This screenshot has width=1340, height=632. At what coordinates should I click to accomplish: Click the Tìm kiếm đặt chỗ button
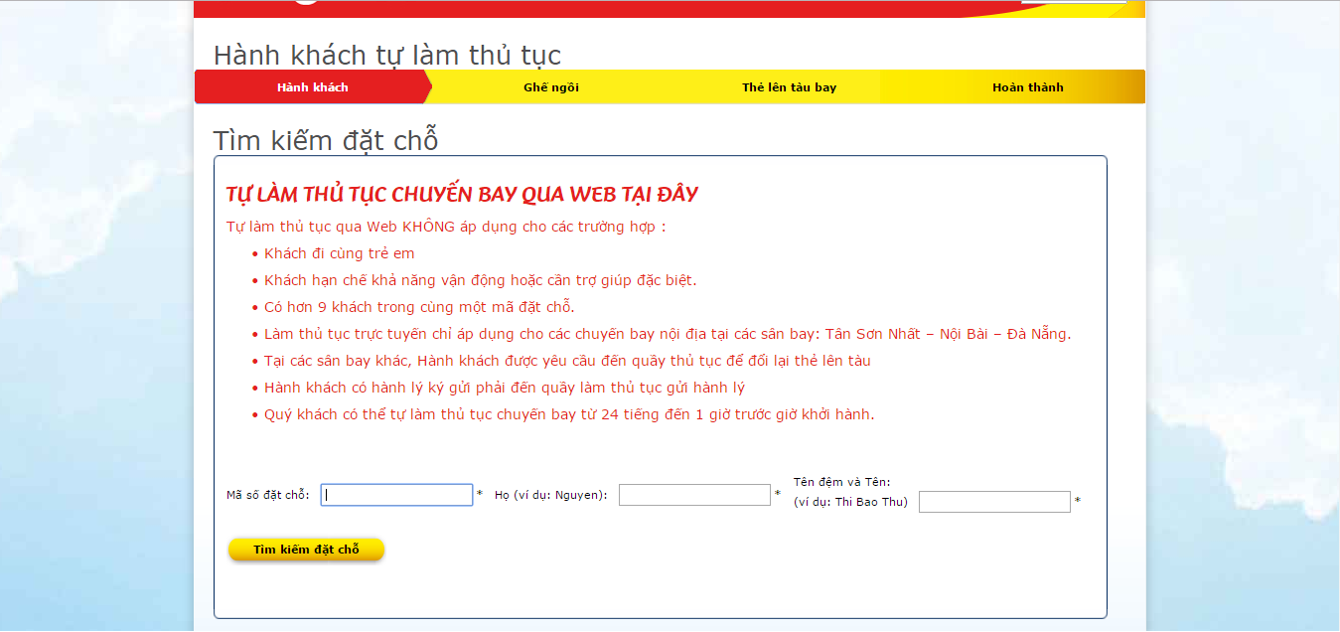click(x=306, y=548)
